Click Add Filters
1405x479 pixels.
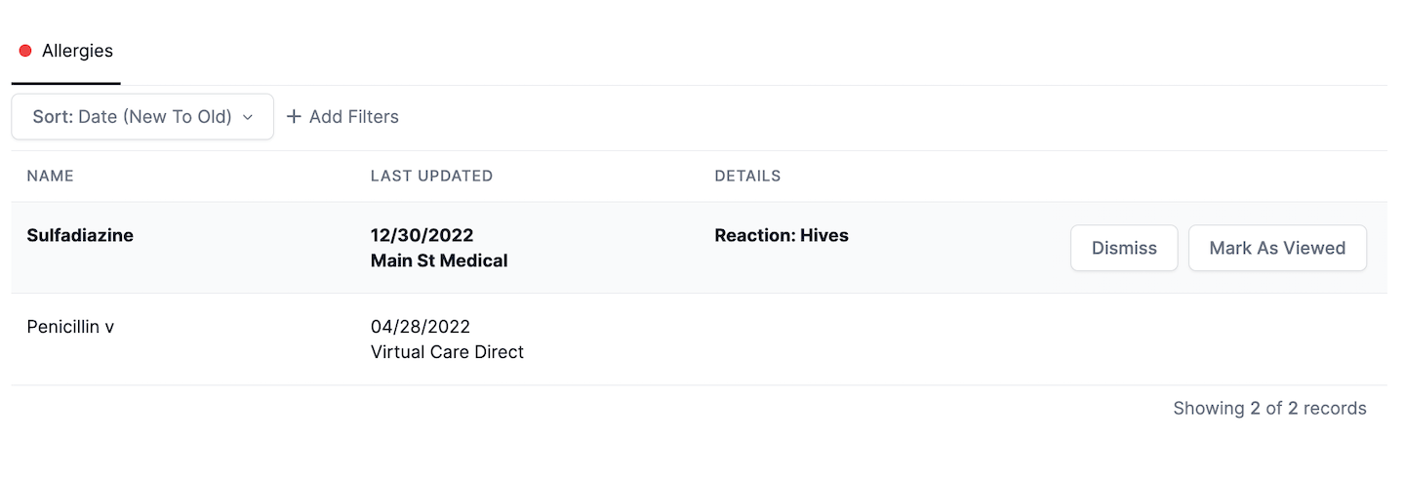pos(353,117)
